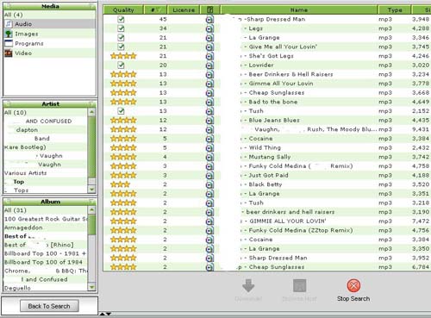Select All (10) in the Artist list
Image resolution: width=431 pixels, height=318 pixels.
point(46,112)
